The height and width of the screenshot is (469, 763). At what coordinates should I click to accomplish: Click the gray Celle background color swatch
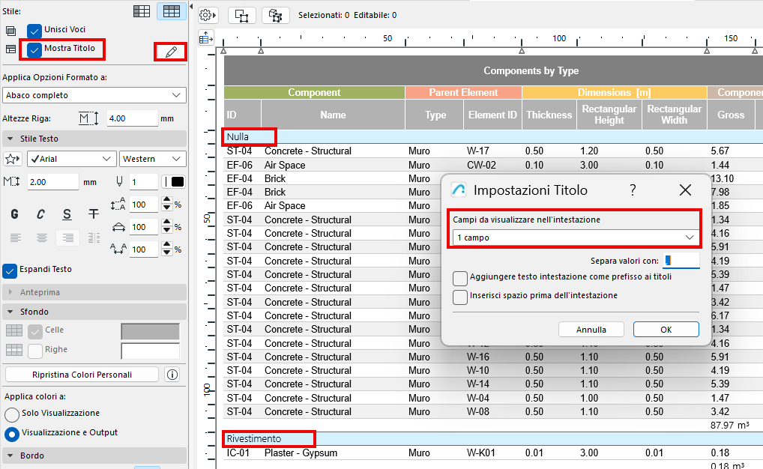(x=150, y=331)
